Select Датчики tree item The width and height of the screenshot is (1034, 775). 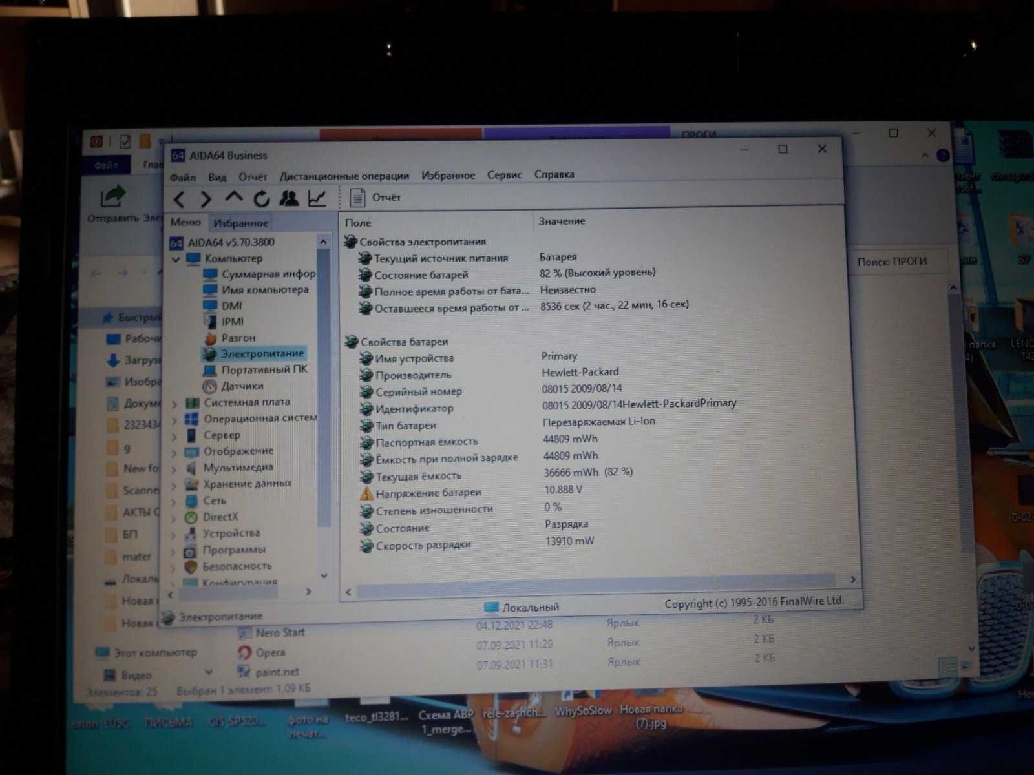click(242, 386)
